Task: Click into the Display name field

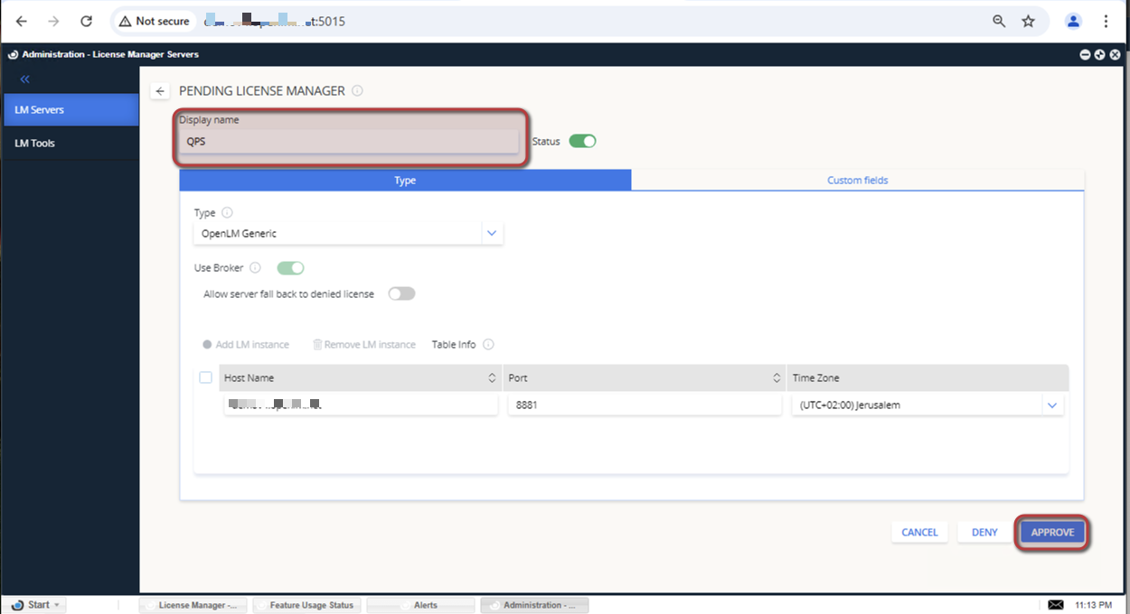Action: pyautogui.click(x=348, y=142)
